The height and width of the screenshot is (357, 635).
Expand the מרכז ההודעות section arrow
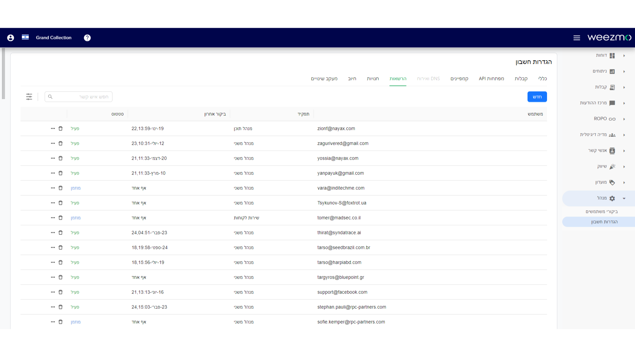point(624,103)
